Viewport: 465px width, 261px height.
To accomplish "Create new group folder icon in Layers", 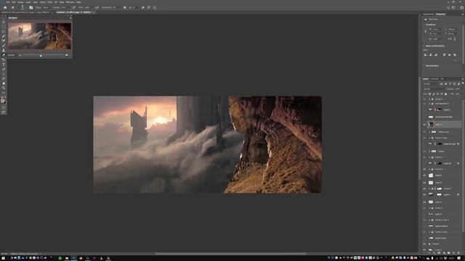I will click(449, 253).
